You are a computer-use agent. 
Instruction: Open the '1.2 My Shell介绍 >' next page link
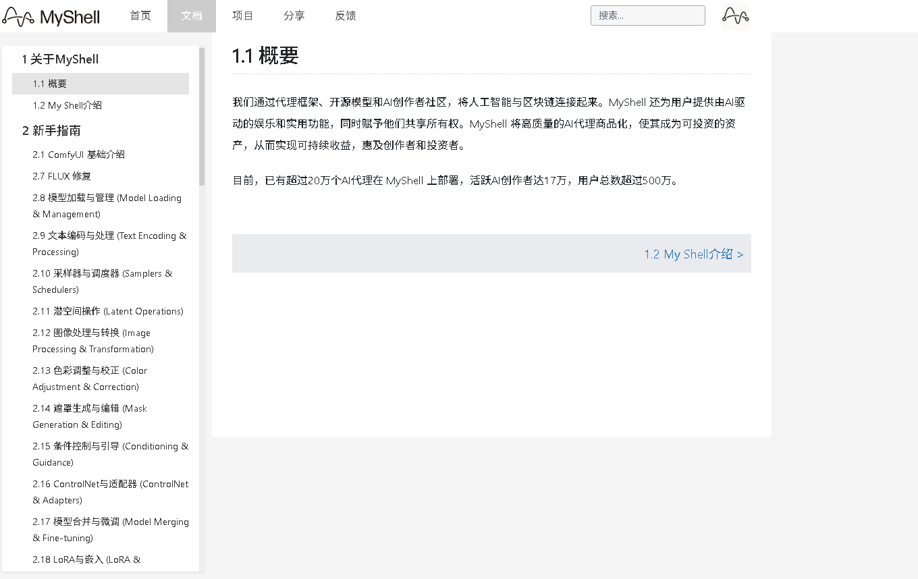coord(694,254)
